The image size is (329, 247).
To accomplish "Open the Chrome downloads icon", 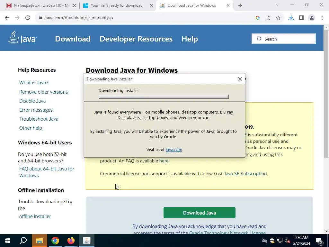I will [x=291, y=18].
